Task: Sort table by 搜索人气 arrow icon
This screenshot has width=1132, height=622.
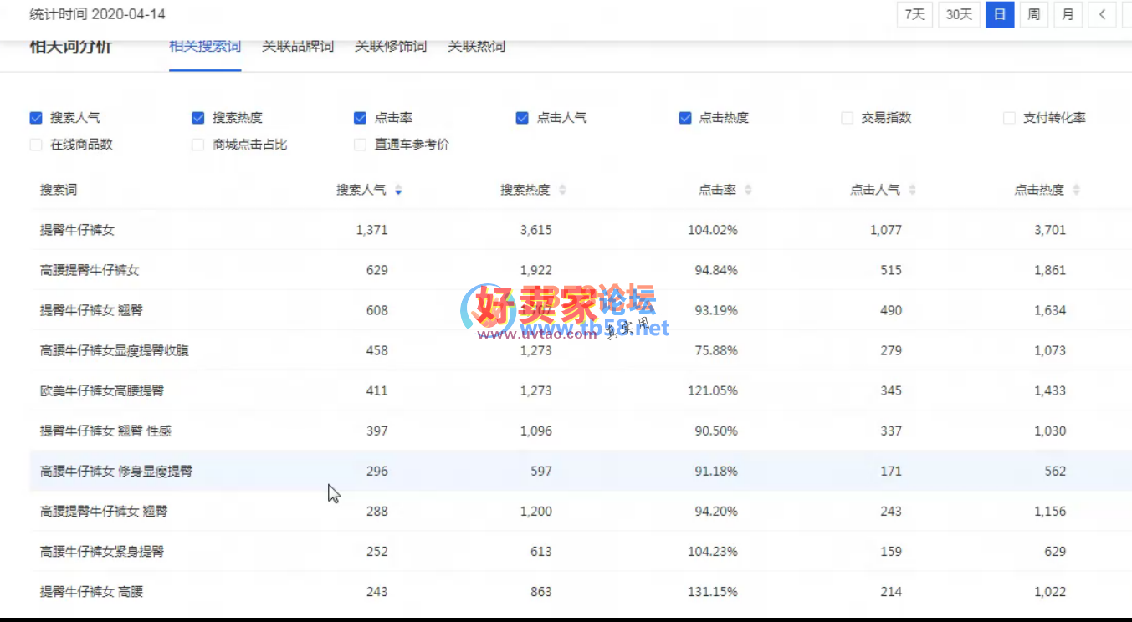Action: click(x=398, y=191)
